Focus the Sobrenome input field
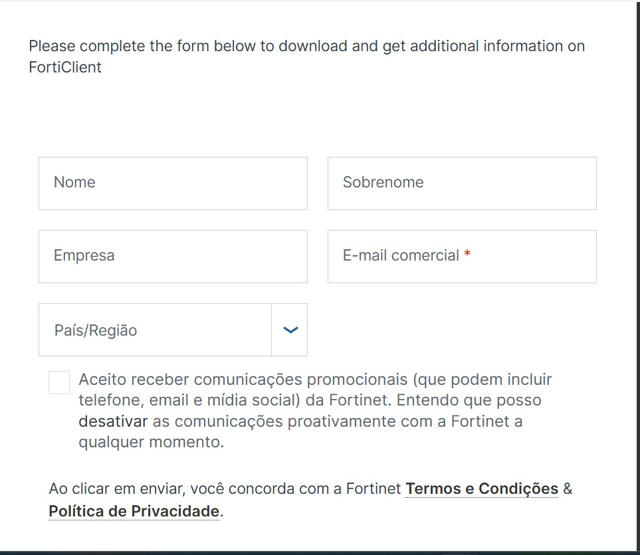 point(462,183)
